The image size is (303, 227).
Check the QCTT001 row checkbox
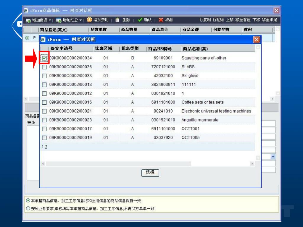44,129
